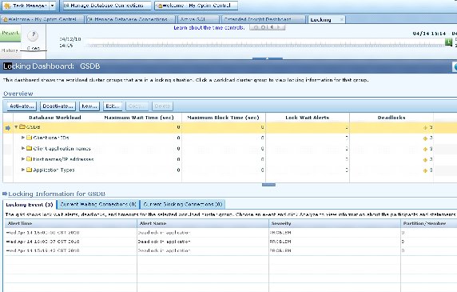Click the round clock refresh icon
Viewport: 457px width, 292px height.
[x=33, y=35]
